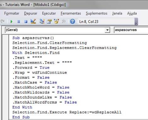Click the 'End Sub' line
This screenshot has width=148, height=120.
(x=21, y=117)
